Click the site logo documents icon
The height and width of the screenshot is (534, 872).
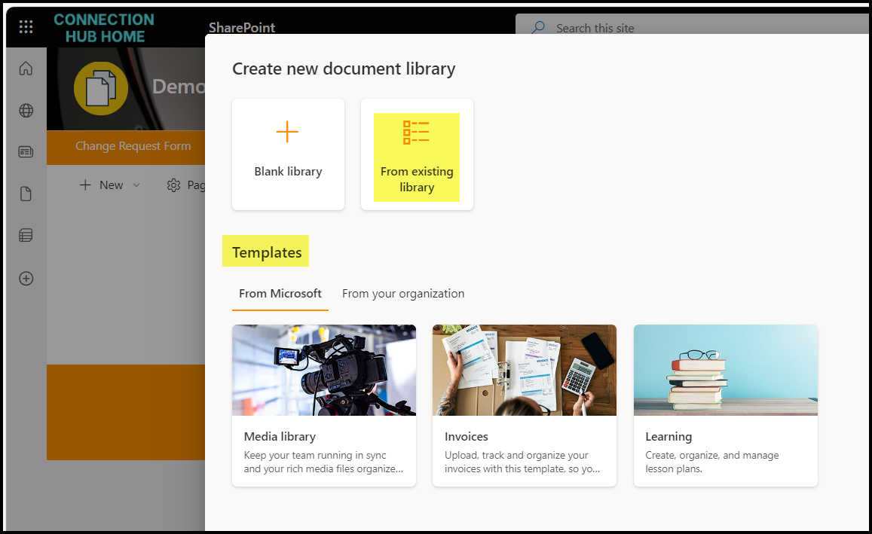click(100, 89)
